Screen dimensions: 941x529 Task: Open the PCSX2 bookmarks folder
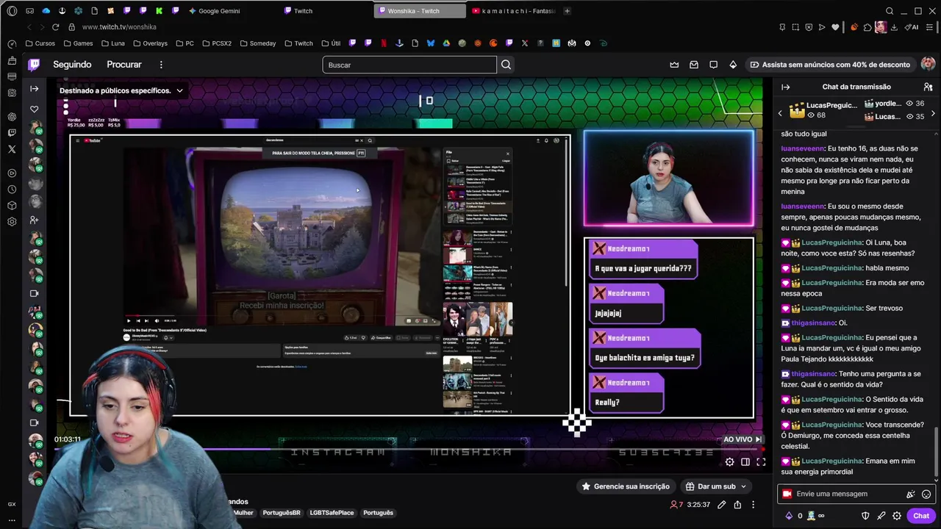click(x=216, y=43)
